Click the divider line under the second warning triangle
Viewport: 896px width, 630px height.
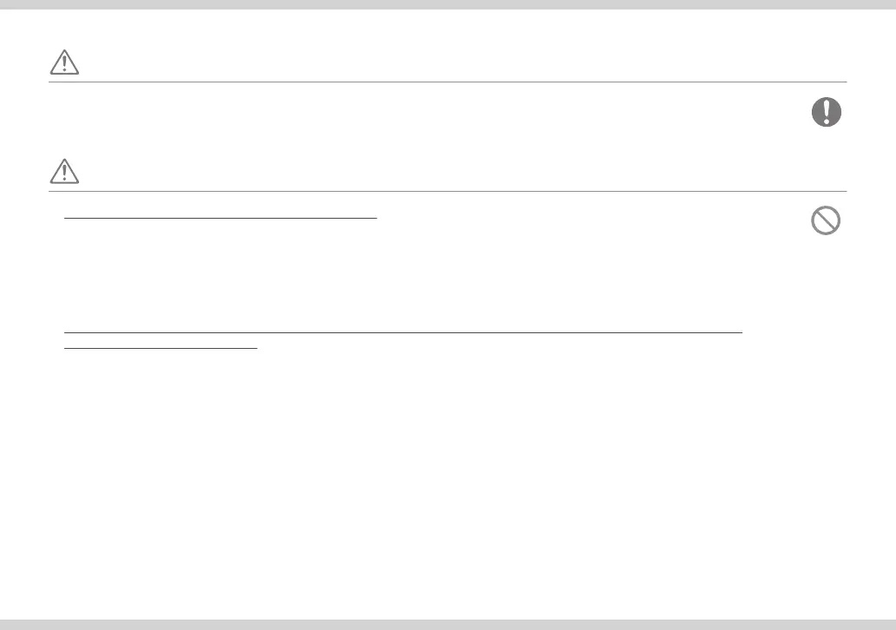pos(447,192)
